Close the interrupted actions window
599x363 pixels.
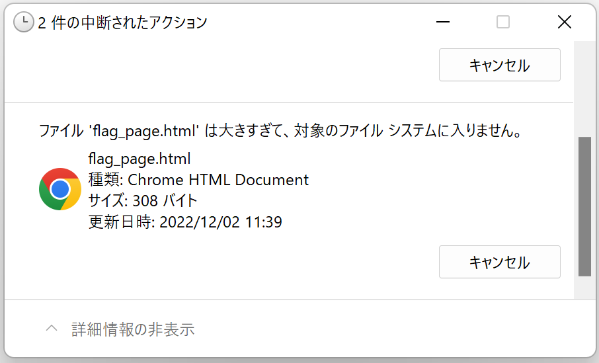(x=564, y=22)
